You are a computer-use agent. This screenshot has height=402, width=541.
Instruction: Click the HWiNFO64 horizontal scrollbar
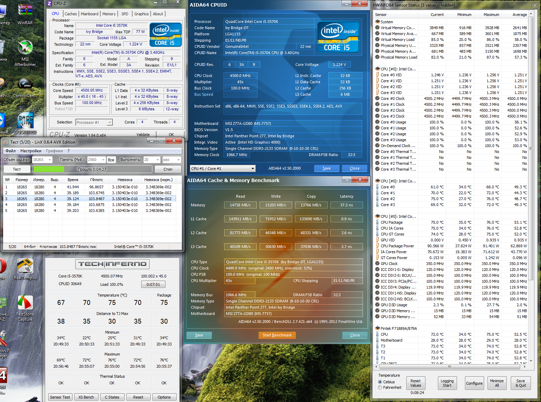(x=450, y=367)
